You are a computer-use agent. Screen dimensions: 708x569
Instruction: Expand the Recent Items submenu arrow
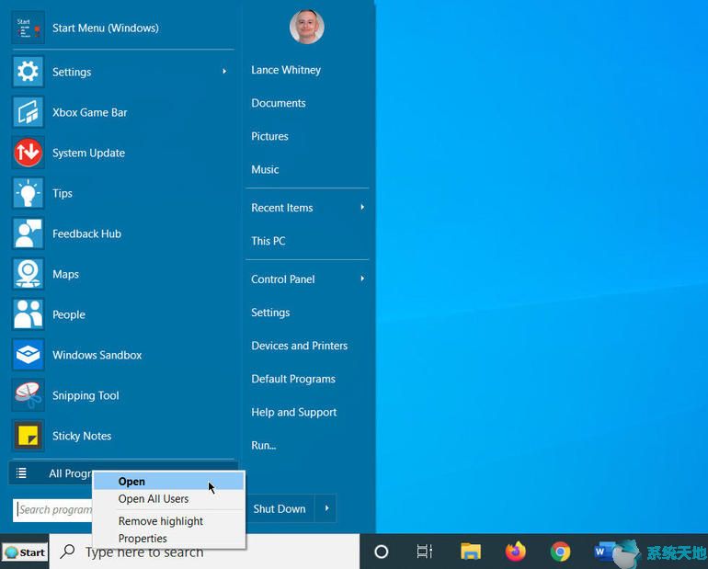tap(362, 207)
